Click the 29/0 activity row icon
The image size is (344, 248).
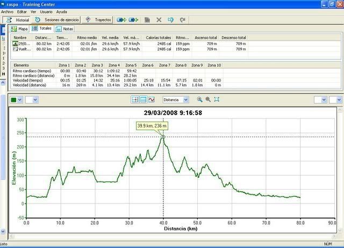[15, 44]
